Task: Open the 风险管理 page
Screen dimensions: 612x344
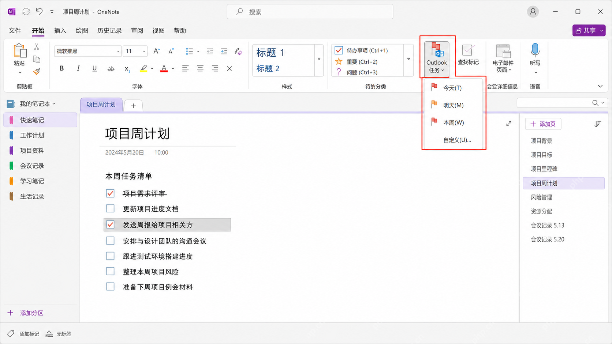Action: pyautogui.click(x=564, y=197)
